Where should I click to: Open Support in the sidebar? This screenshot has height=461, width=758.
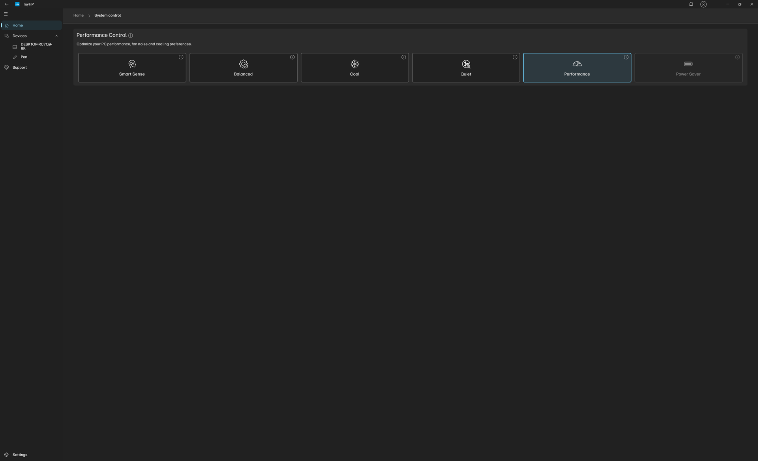19,67
